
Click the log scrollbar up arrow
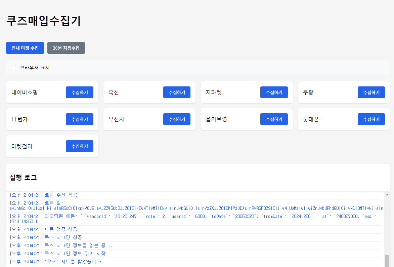pos(387,195)
